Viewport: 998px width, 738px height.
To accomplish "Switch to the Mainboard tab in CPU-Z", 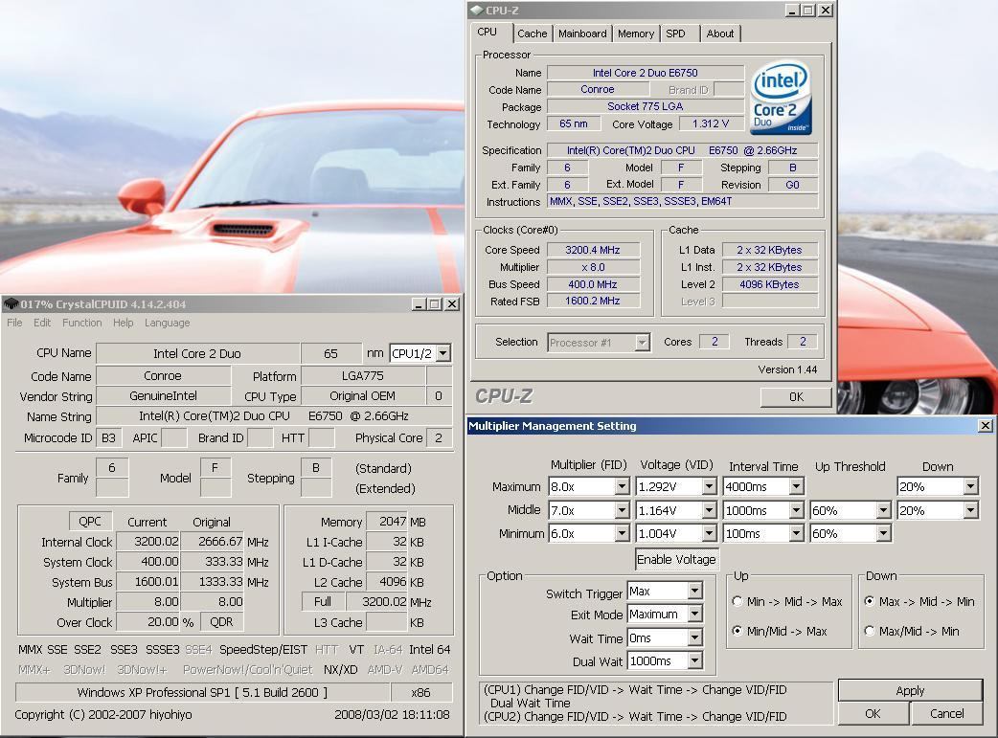I will point(582,34).
